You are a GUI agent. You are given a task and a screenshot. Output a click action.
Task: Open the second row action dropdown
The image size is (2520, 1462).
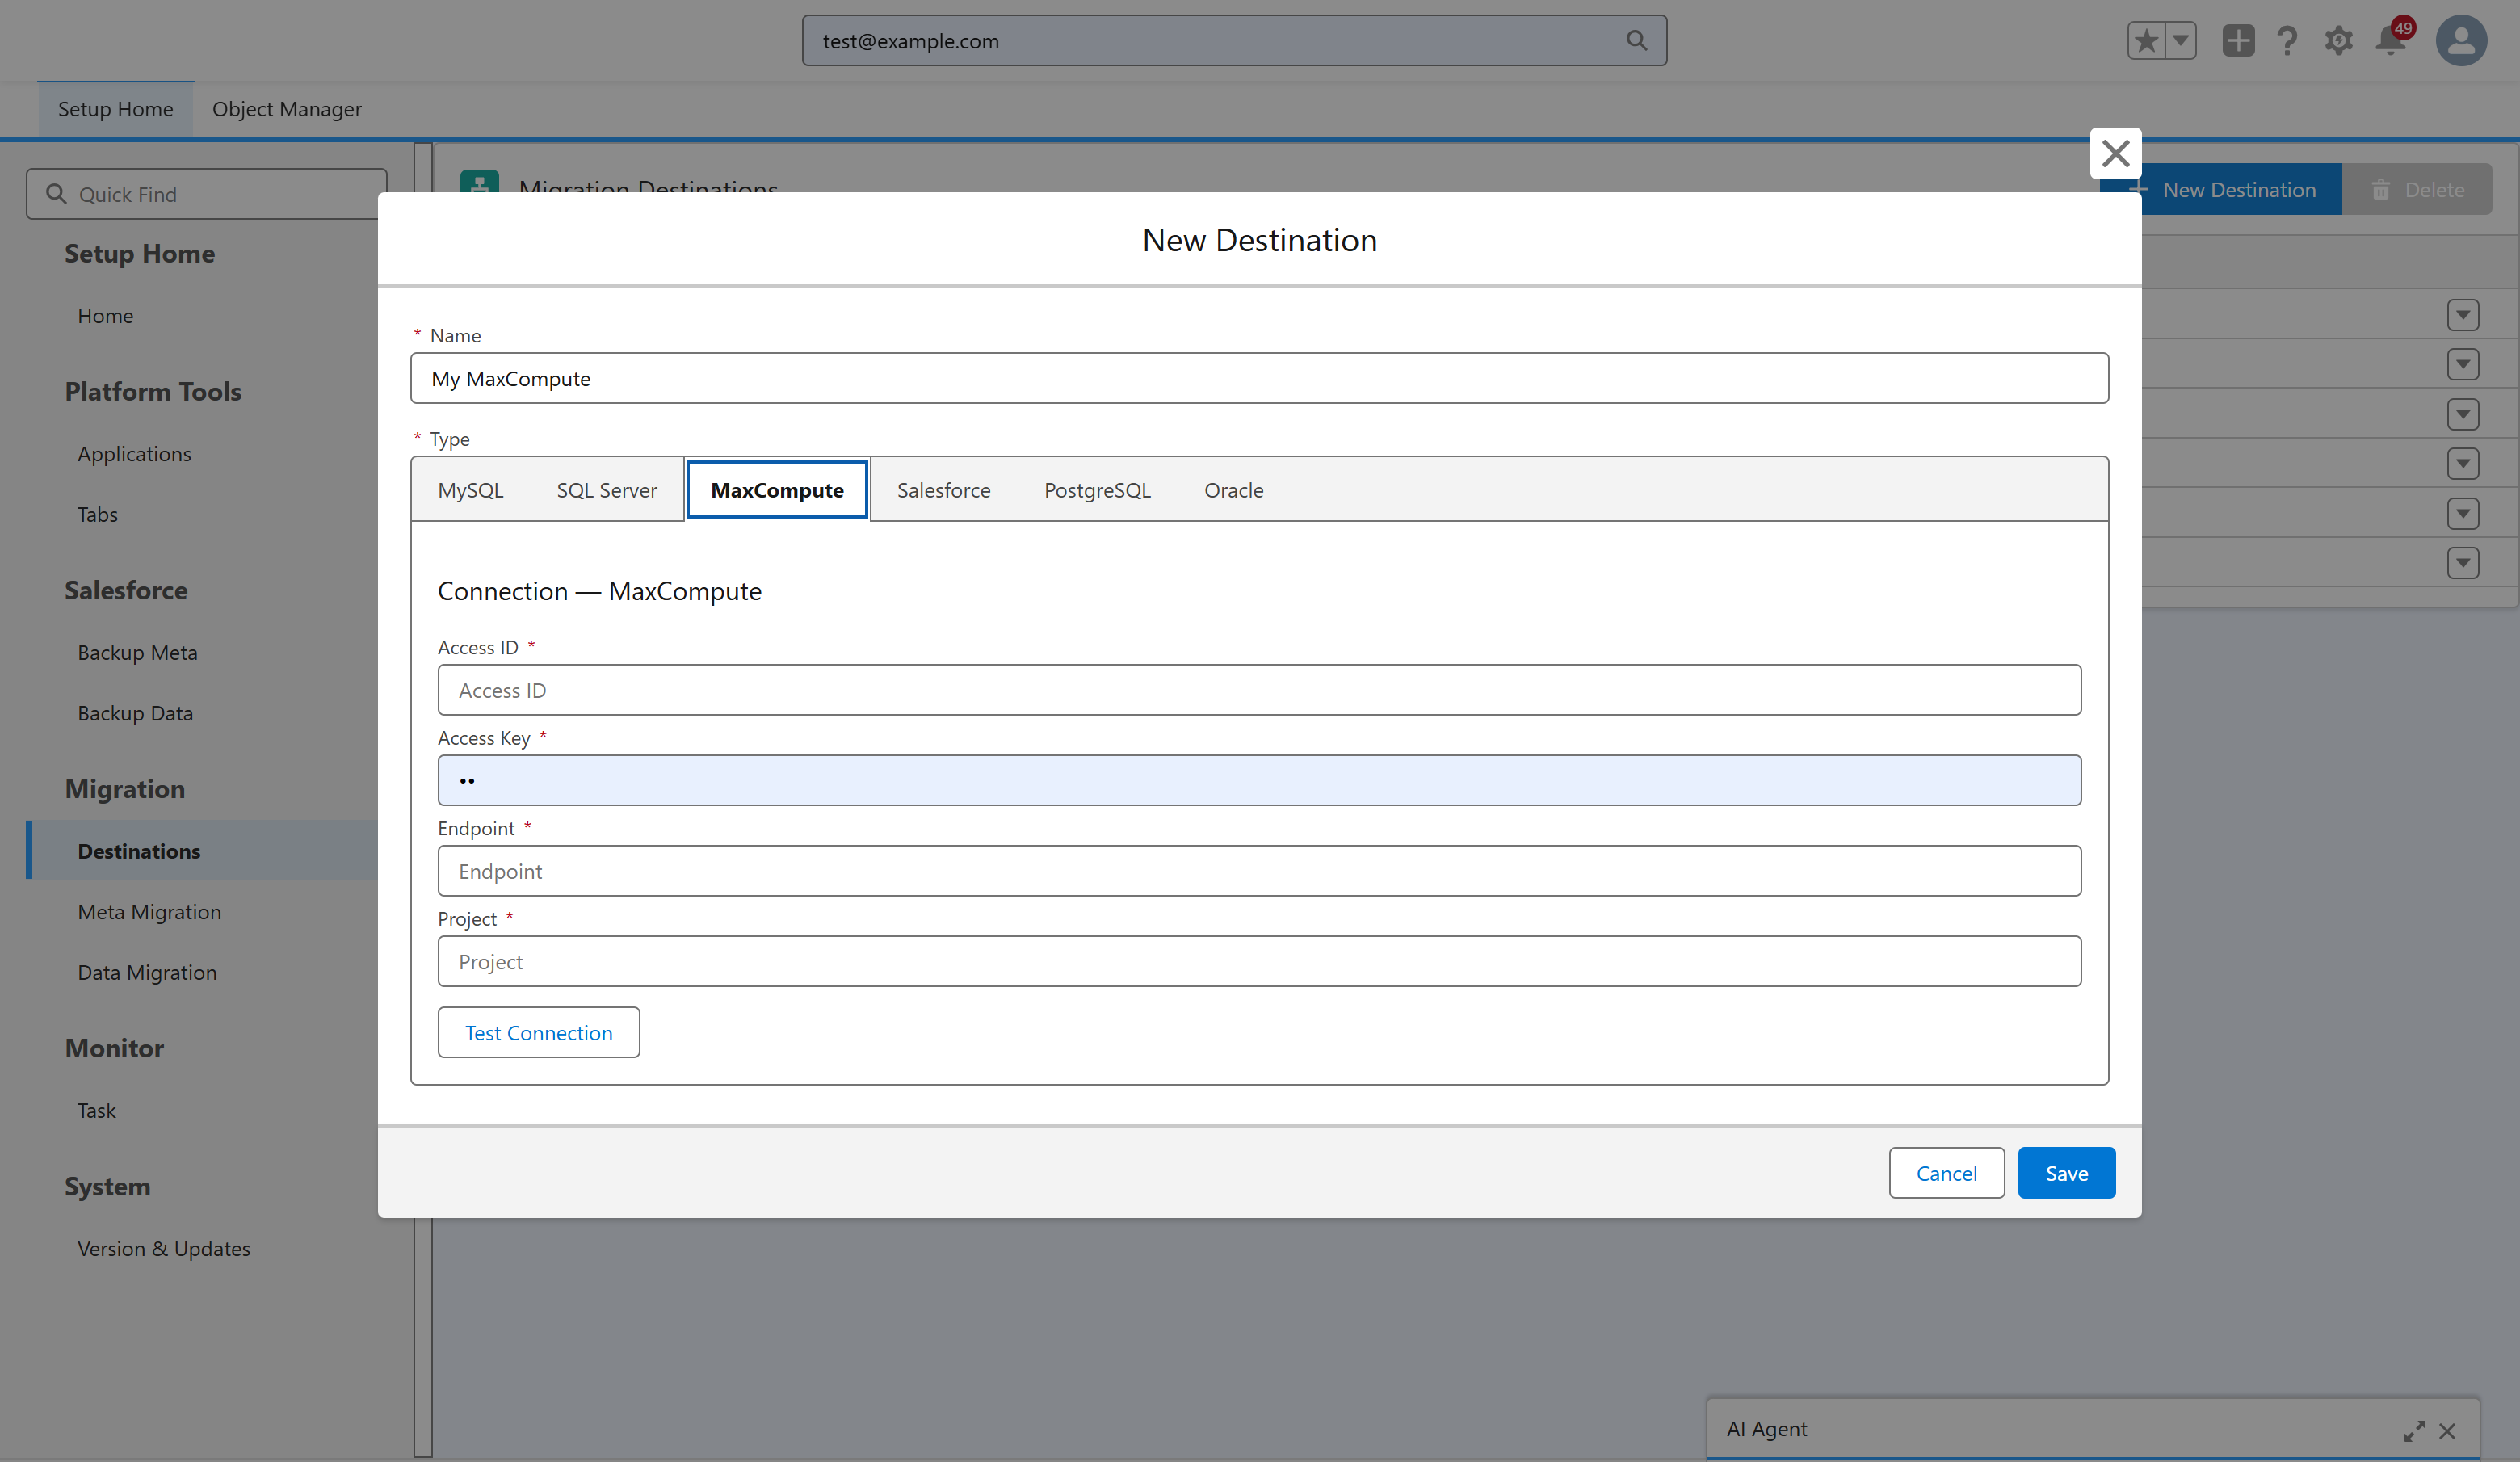2463,364
